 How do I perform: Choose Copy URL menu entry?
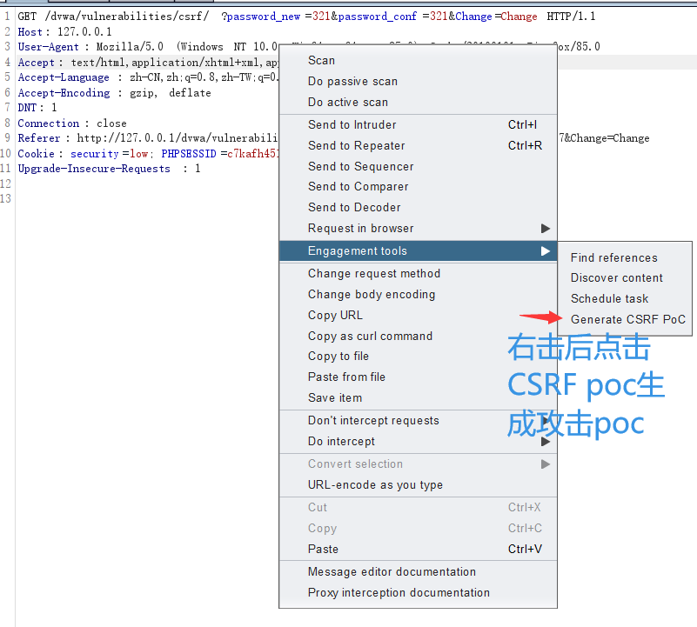[418, 315]
